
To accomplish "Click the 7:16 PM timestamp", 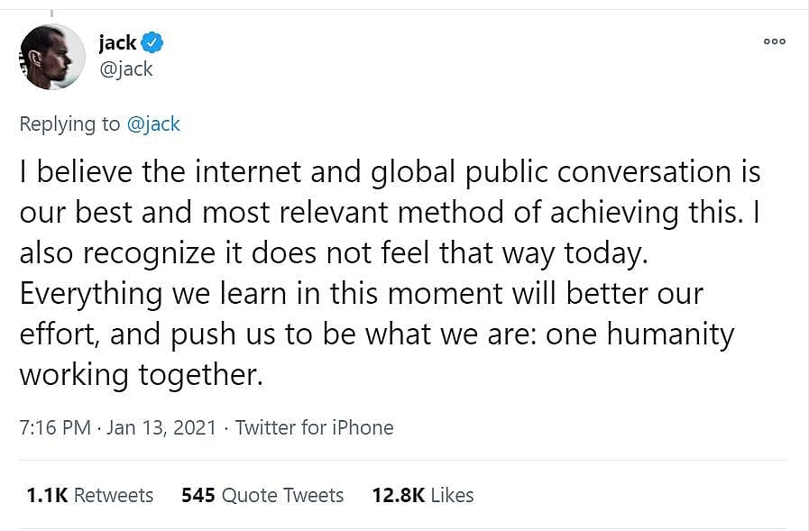I will 55,427.
